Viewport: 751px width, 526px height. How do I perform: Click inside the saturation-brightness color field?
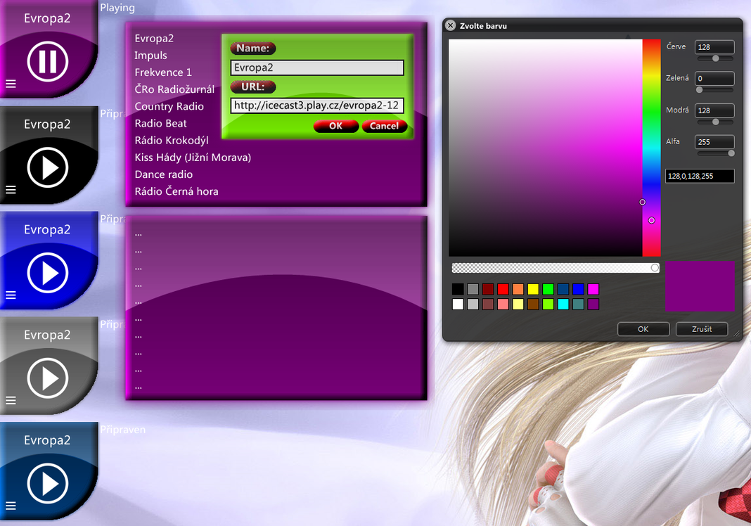click(x=545, y=148)
